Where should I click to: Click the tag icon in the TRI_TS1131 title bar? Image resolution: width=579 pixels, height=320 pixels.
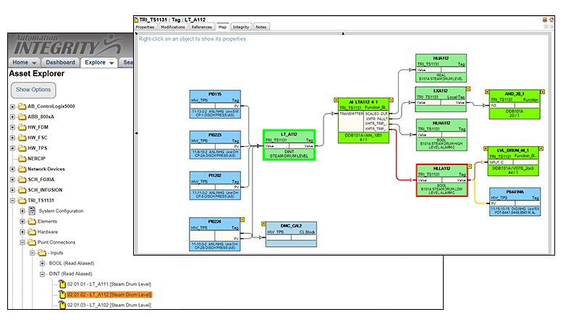click(x=136, y=20)
